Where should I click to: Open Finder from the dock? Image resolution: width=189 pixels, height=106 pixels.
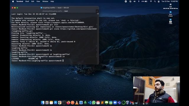(x=43, y=103)
